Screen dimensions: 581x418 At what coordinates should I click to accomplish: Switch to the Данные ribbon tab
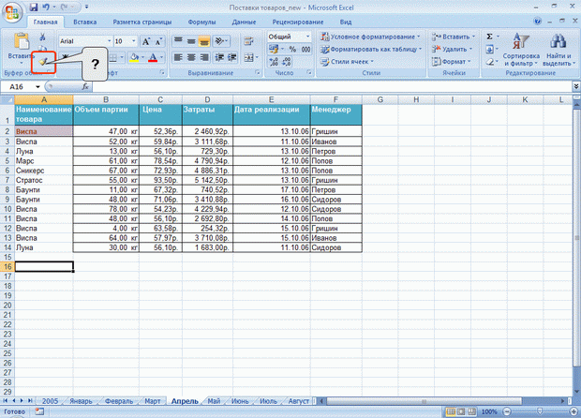pyautogui.click(x=244, y=22)
